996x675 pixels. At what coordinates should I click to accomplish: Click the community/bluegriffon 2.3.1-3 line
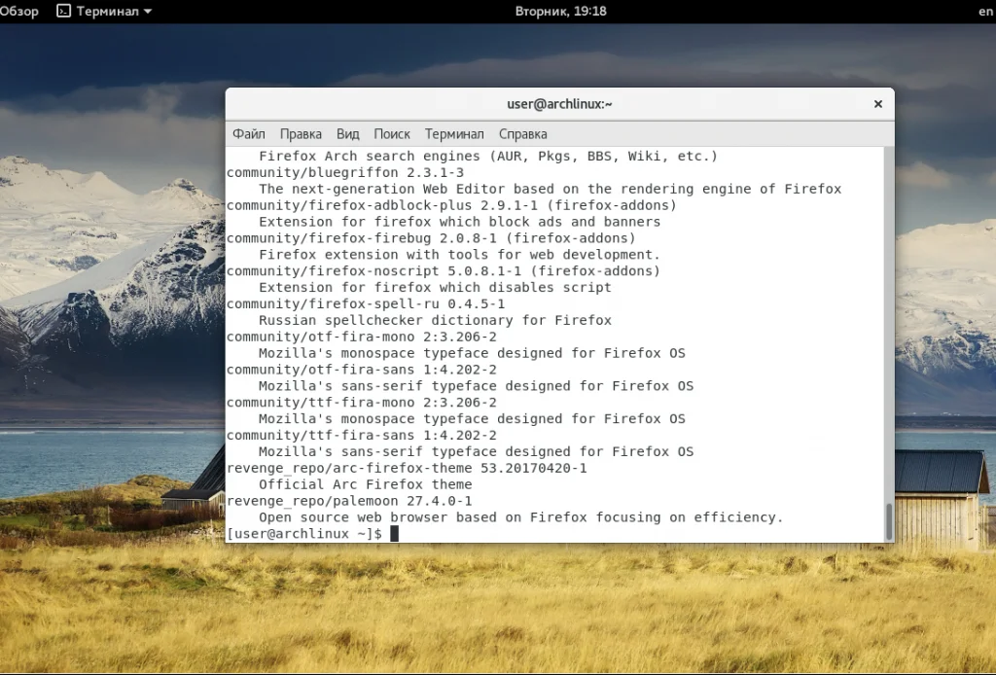click(345, 172)
